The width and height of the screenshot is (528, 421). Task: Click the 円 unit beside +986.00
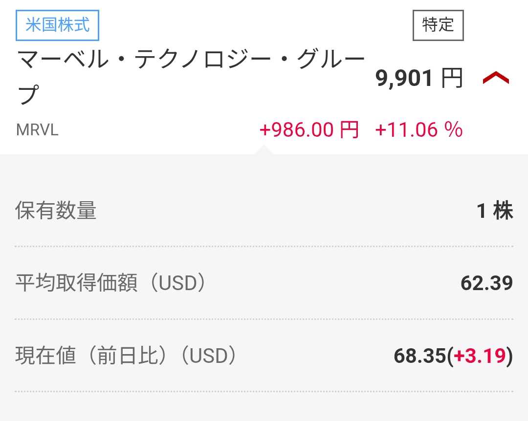349,130
